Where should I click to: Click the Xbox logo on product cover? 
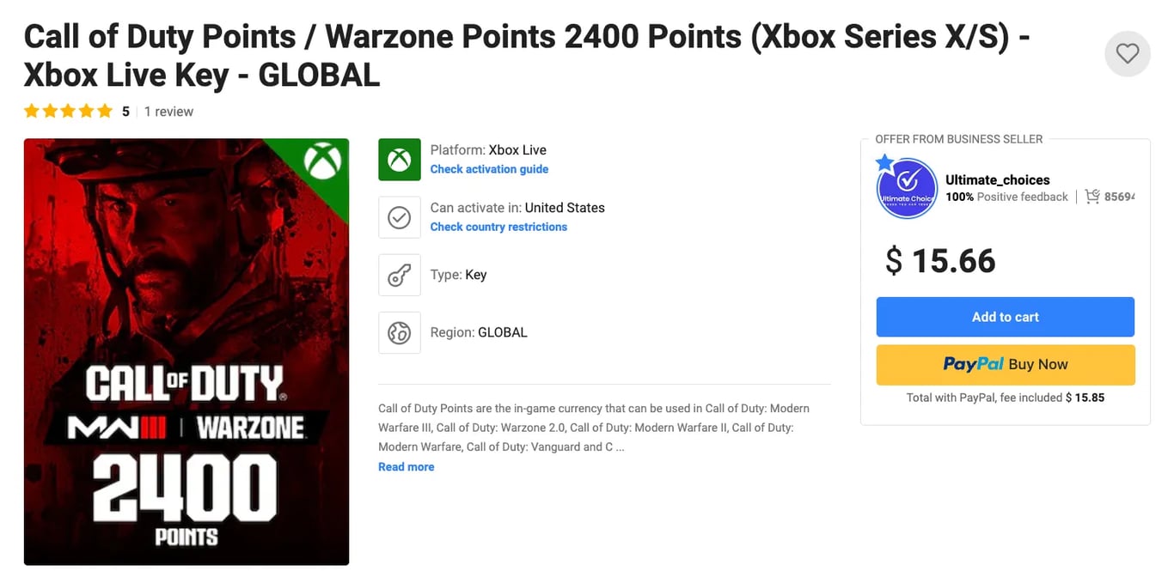click(x=323, y=161)
